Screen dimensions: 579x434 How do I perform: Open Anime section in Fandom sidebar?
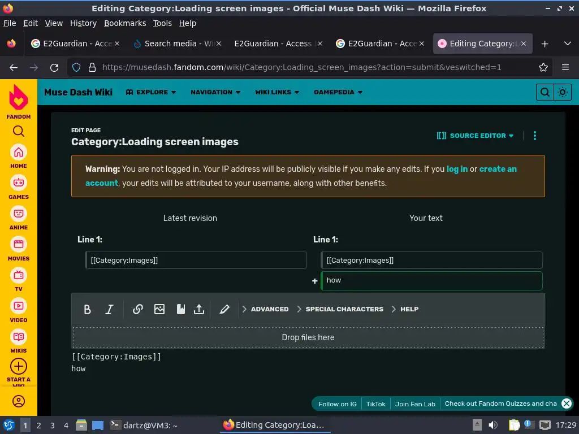click(19, 218)
